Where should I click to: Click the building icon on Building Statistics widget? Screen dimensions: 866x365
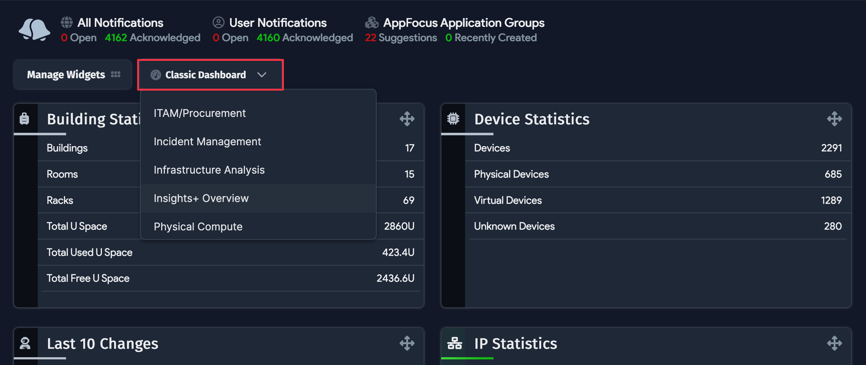(x=25, y=118)
